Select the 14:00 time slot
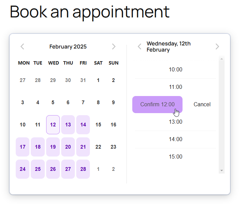 (x=175, y=139)
